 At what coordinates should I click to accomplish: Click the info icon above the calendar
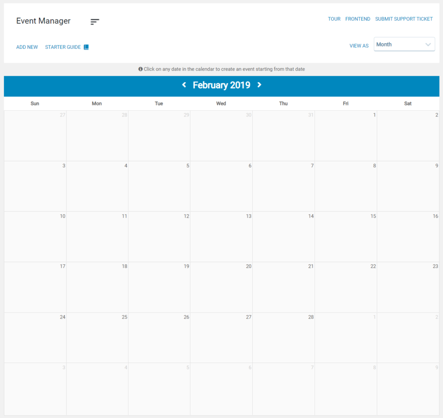(141, 69)
